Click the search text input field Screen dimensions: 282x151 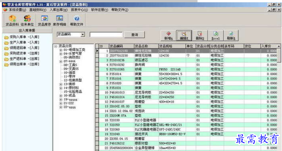pos(106,35)
